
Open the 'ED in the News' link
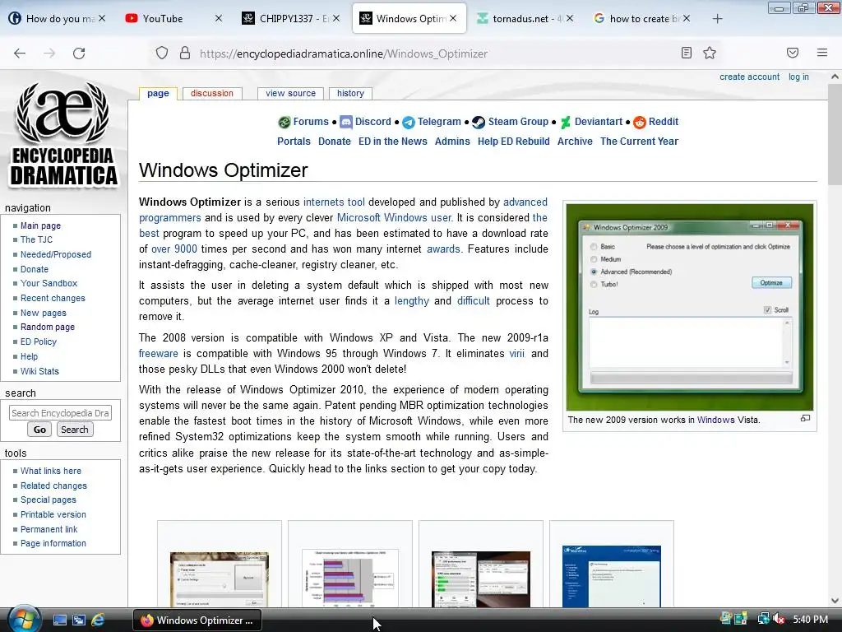(x=392, y=142)
